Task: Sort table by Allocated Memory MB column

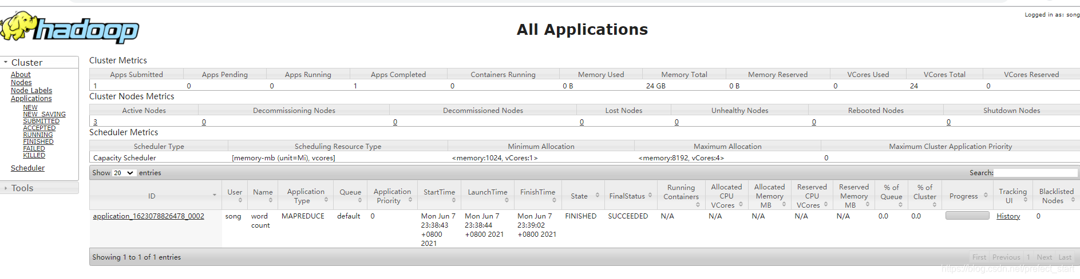Action: click(769, 196)
